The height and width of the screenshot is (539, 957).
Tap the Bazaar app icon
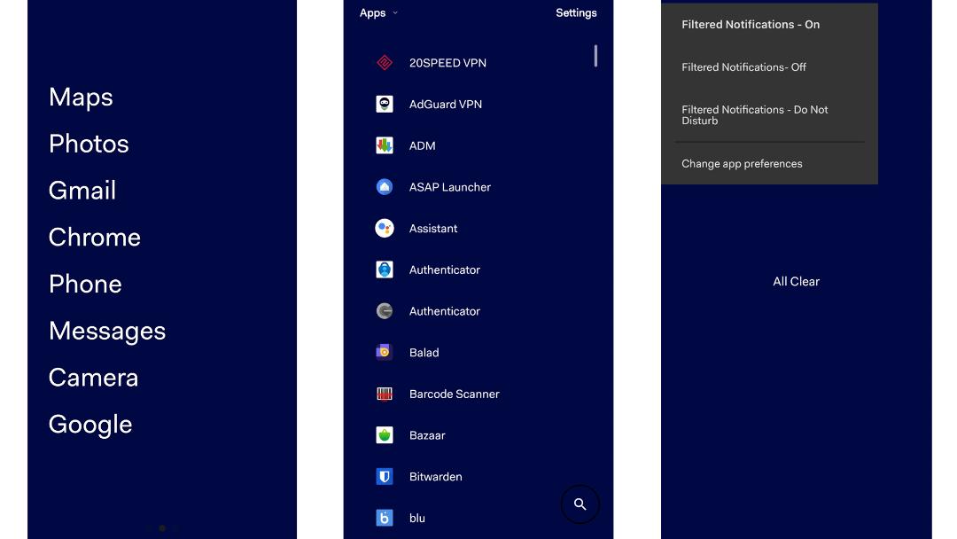(x=385, y=435)
